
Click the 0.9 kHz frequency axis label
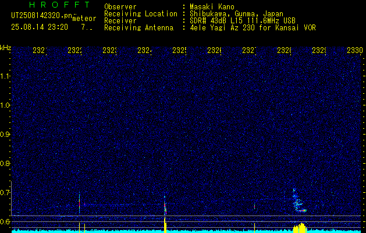click(5, 134)
